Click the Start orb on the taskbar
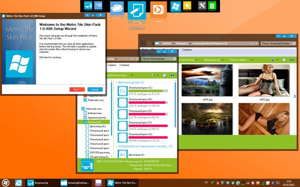The width and height of the screenshot is (300, 187). 5,183
